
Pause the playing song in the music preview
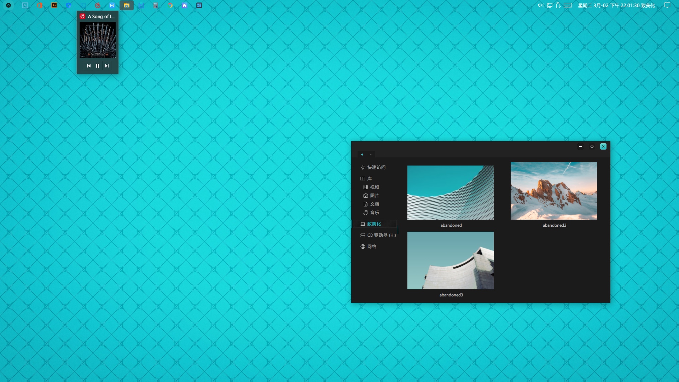point(98,66)
